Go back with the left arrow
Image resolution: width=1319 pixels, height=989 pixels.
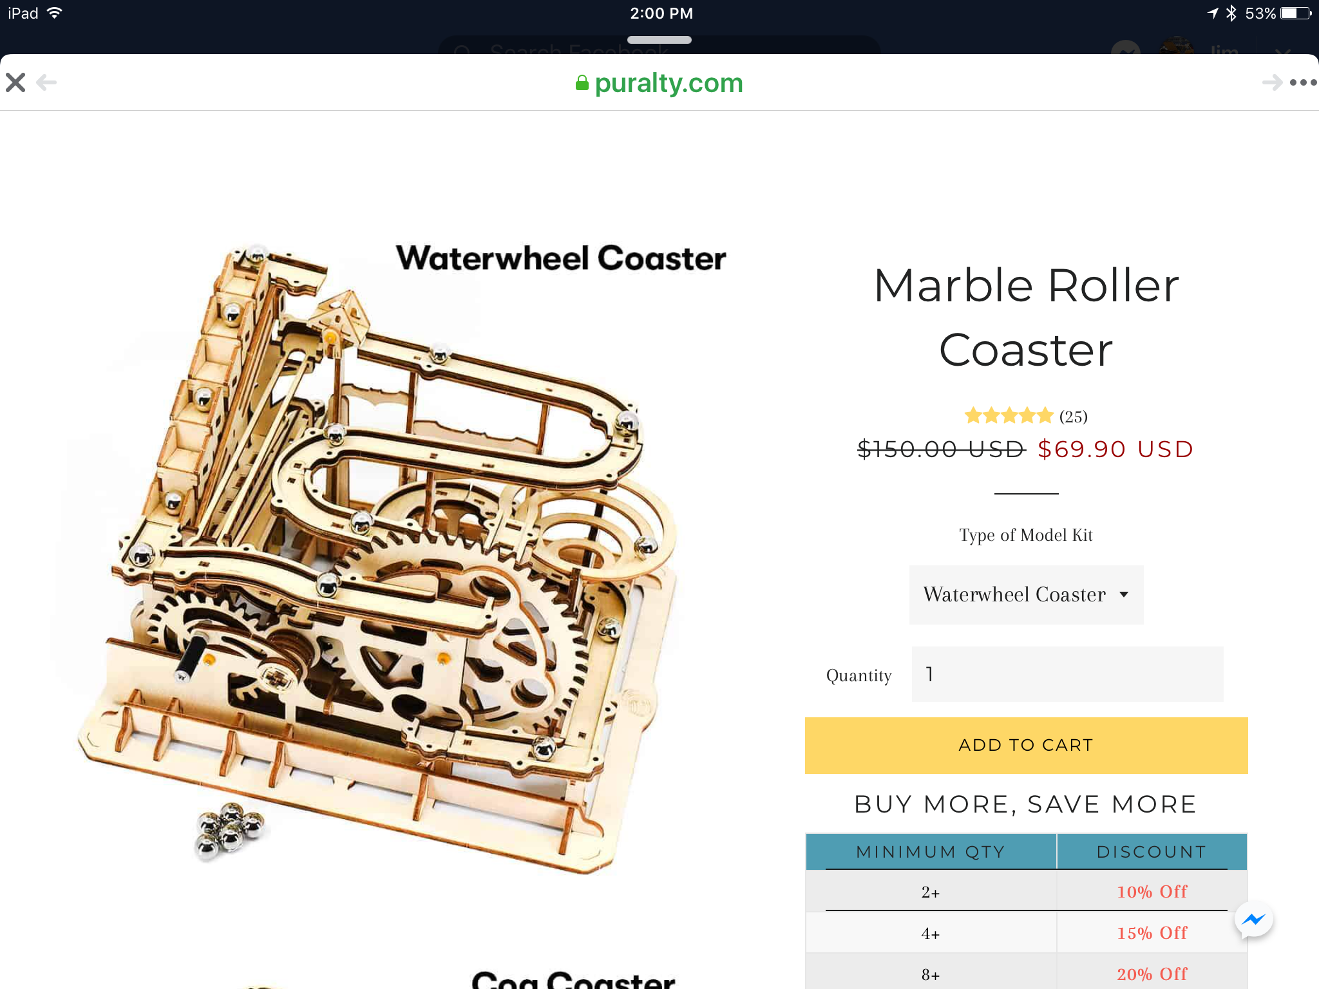(46, 82)
